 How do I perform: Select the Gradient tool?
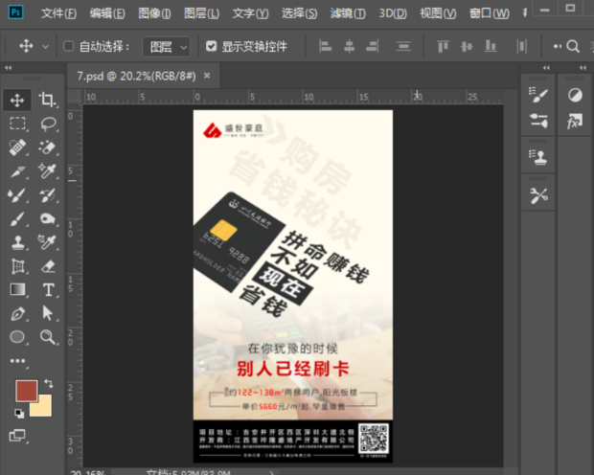pos(17,290)
